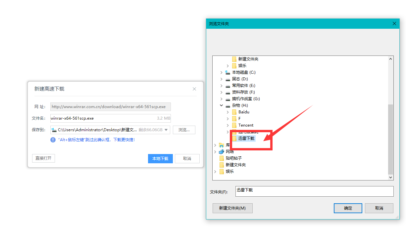Click 取消 in the 浏览文件夹 window
Image resolution: width=406 pixels, height=236 pixels.
click(x=379, y=208)
